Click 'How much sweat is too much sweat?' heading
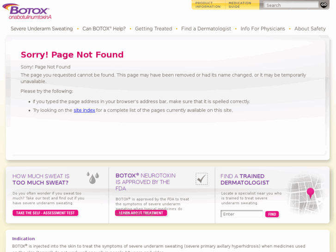Image resolution: width=336 pixels, height=252 pixels. pos(41,179)
